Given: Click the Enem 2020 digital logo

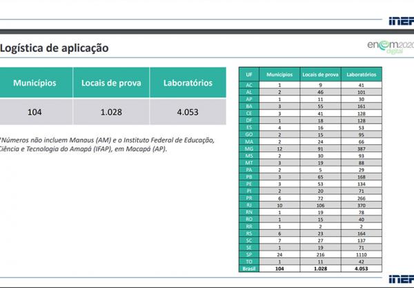Looking at the screenshot, I should click(x=391, y=47).
